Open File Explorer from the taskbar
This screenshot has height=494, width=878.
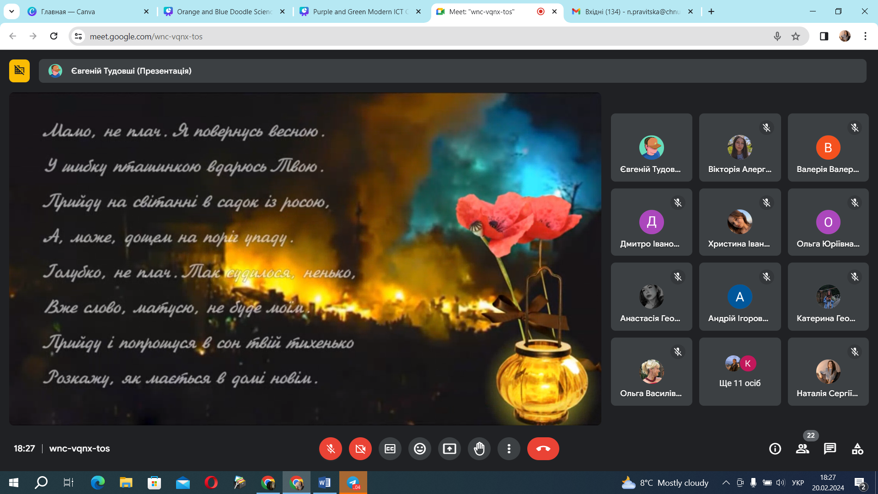tap(126, 483)
